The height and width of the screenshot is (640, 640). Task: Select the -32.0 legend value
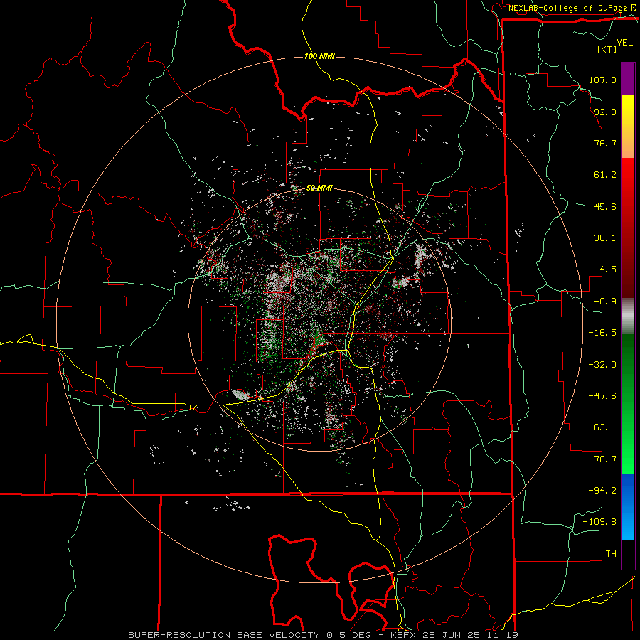click(x=602, y=365)
